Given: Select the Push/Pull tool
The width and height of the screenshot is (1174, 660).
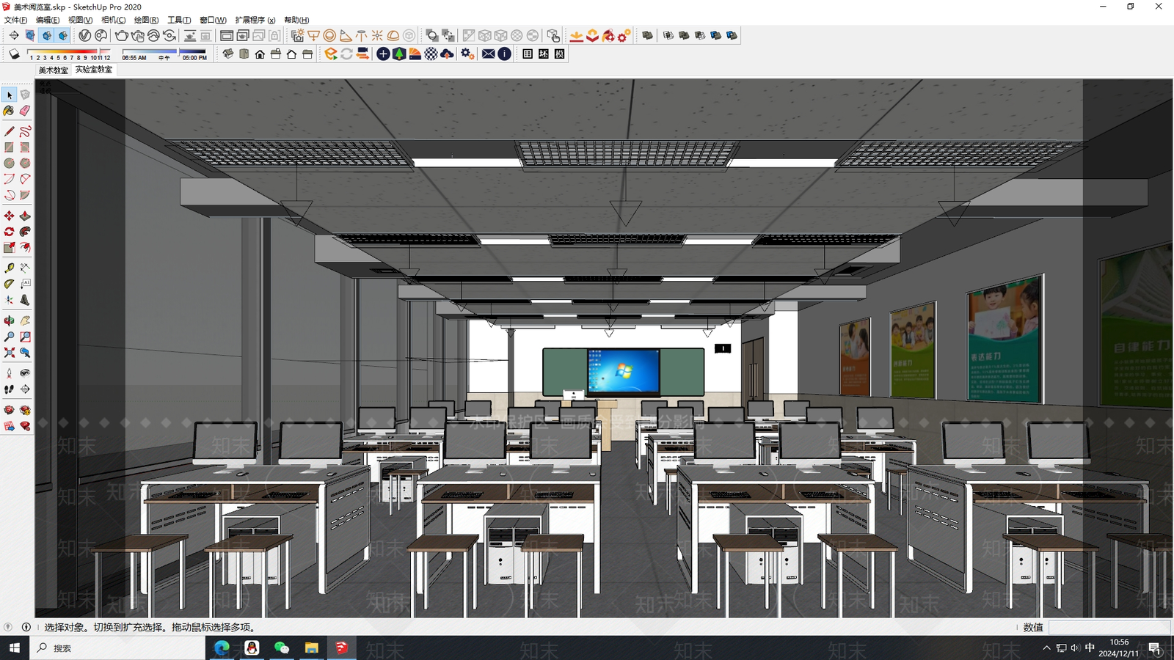Looking at the screenshot, I should [x=25, y=216].
